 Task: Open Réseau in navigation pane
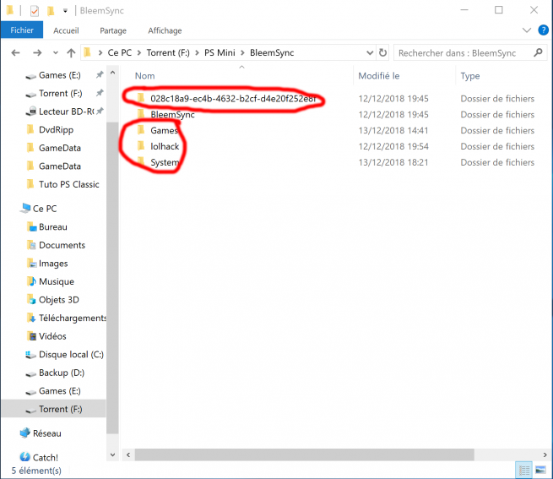tap(46, 433)
